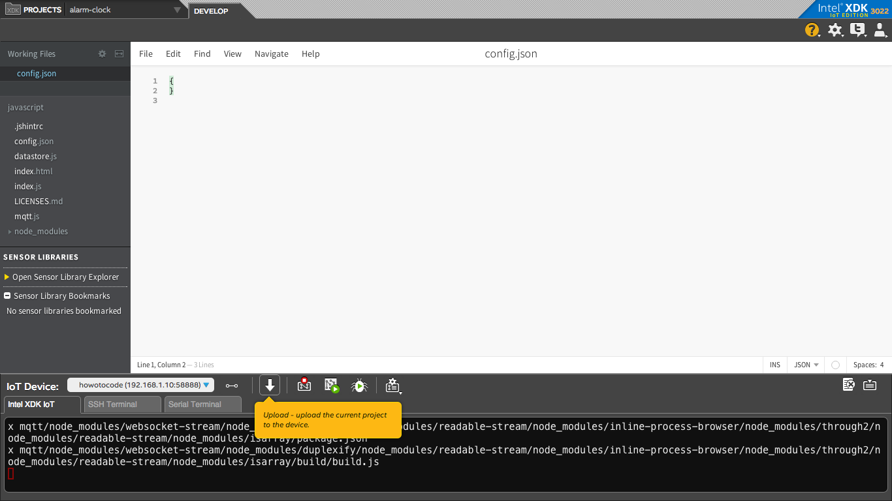Open the Twitter feedback icon
The image size is (892, 501).
tap(858, 30)
